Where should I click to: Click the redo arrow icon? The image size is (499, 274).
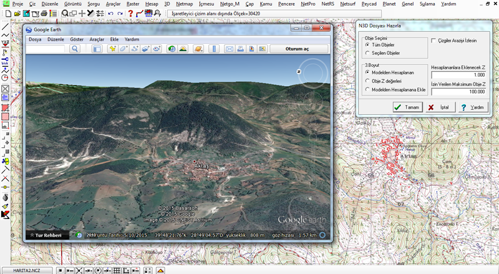tap(120, 13)
